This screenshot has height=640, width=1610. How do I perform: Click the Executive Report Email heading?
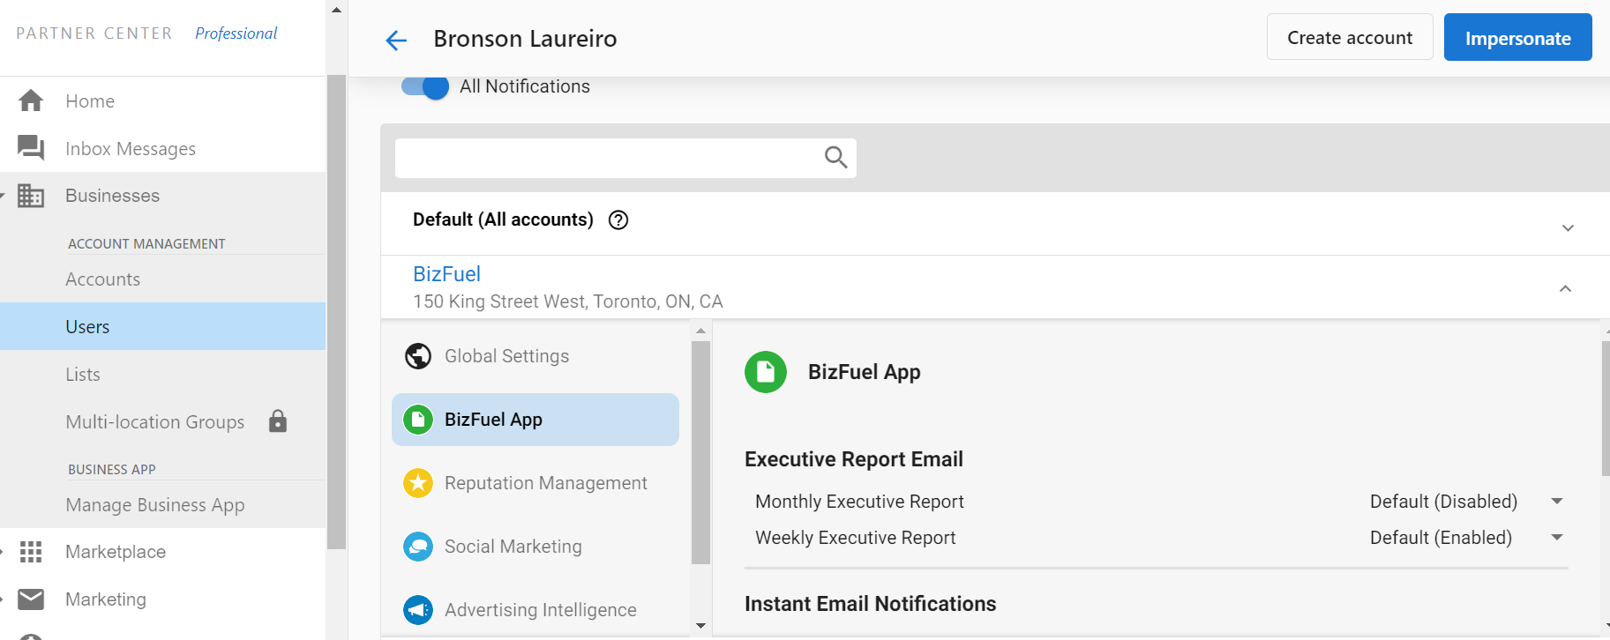click(x=853, y=459)
